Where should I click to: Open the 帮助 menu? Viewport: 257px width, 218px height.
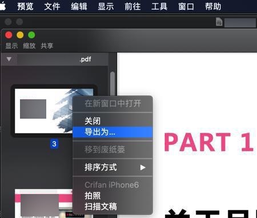click(x=213, y=6)
